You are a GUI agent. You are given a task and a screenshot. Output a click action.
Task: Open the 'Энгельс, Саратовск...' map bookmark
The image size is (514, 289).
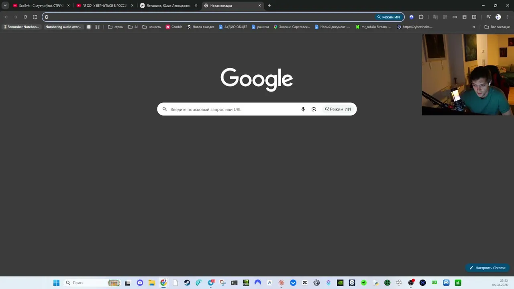pos(292,27)
